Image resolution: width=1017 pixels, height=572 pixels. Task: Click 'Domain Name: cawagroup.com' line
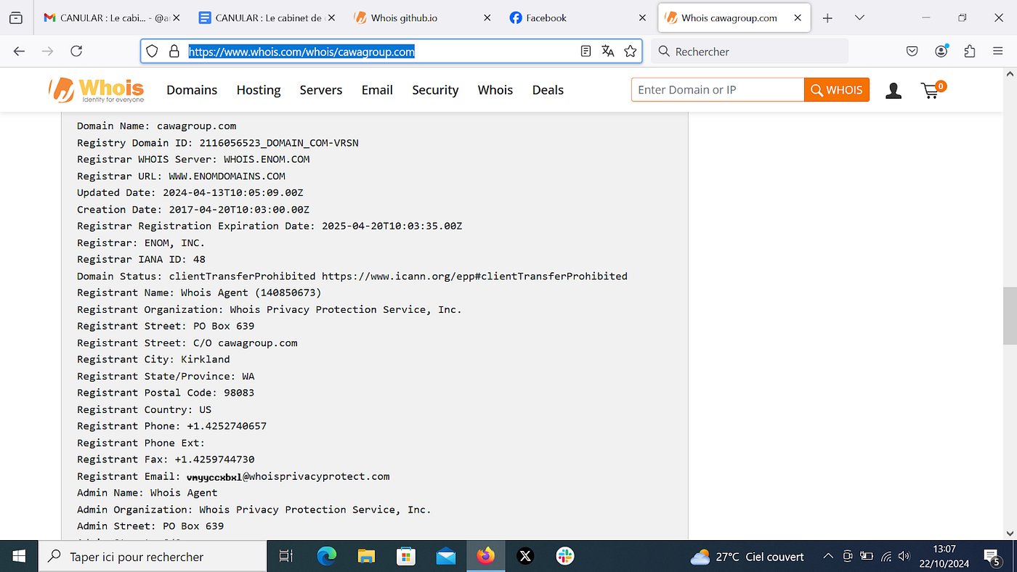(x=157, y=126)
